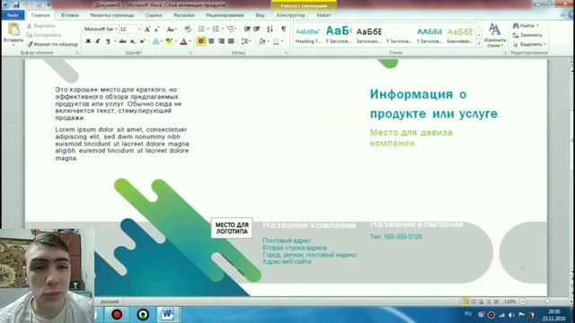Click the Bullets list icon
Image resolution: width=575 pixels, height=323 pixels.
pyautogui.click(x=201, y=29)
